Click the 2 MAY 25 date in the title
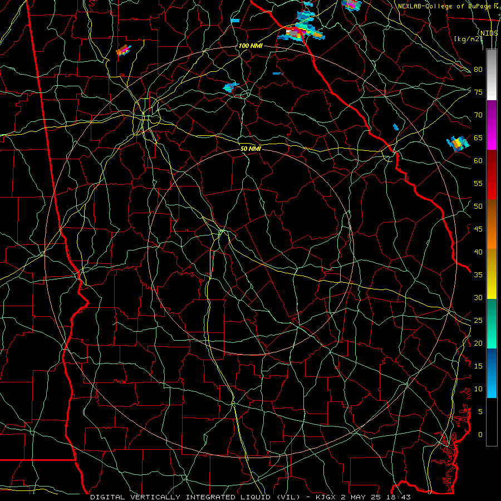The width and height of the screenshot is (501, 501). coord(361,497)
